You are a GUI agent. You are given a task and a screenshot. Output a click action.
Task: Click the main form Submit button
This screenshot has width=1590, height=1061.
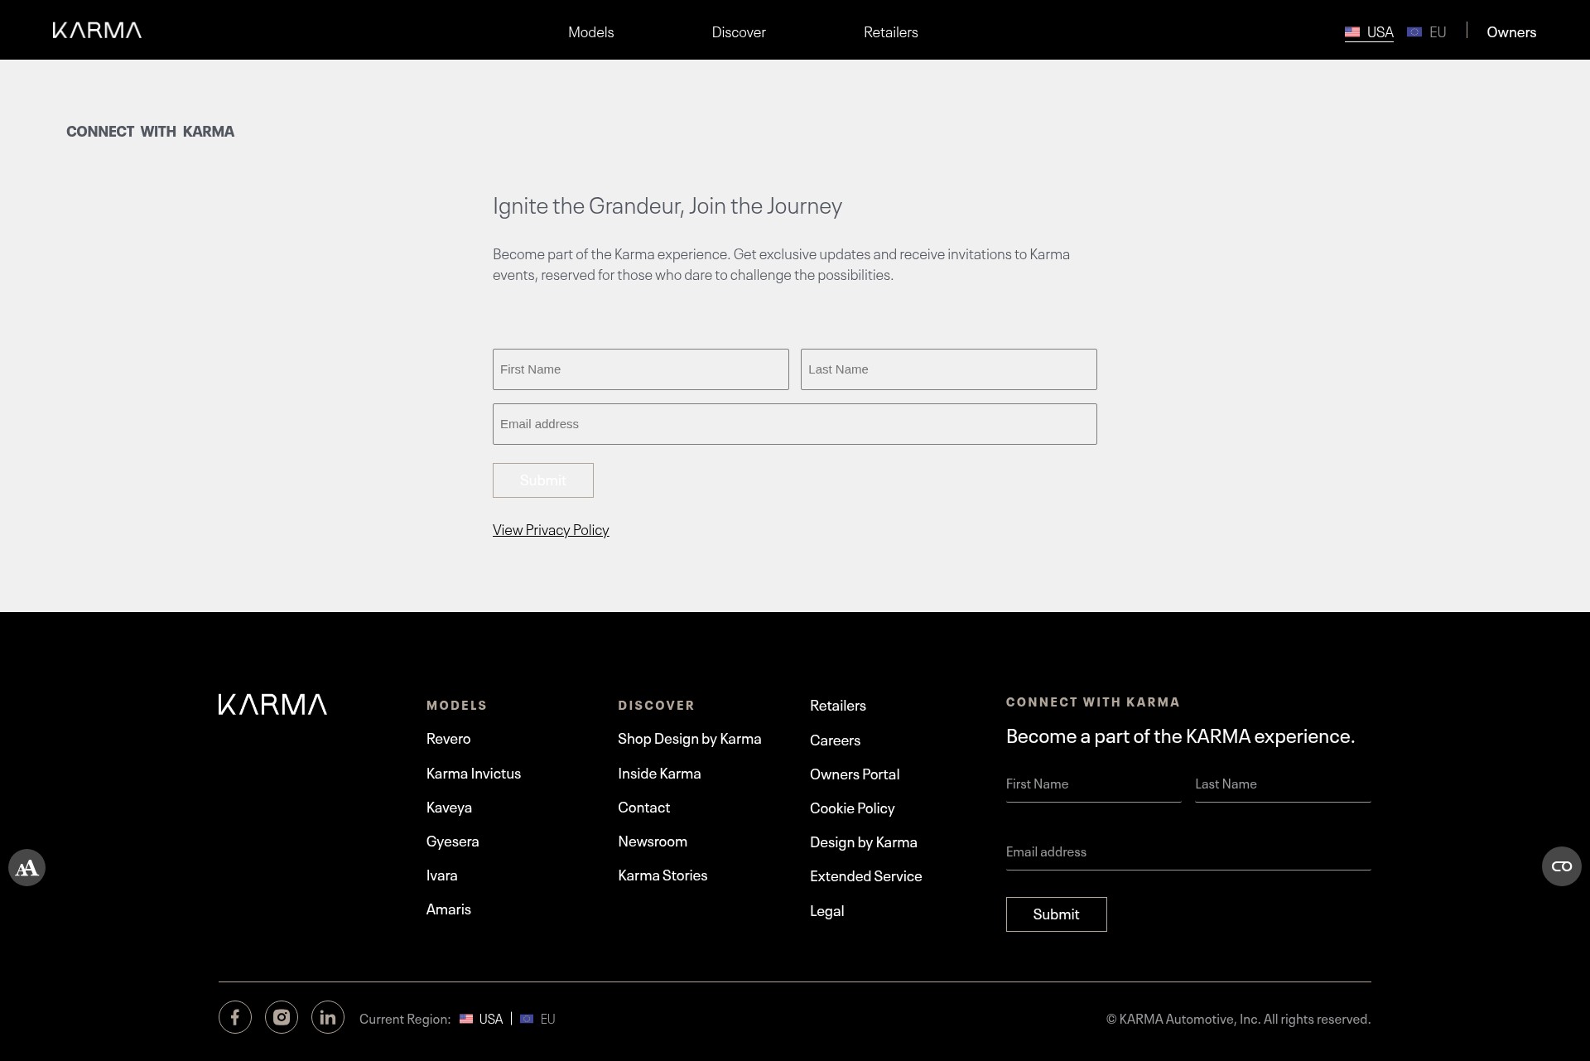(543, 480)
